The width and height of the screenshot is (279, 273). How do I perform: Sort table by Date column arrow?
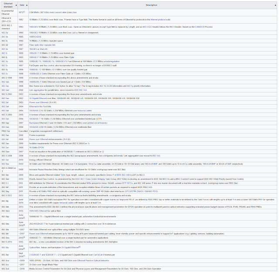tap(27, 5)
